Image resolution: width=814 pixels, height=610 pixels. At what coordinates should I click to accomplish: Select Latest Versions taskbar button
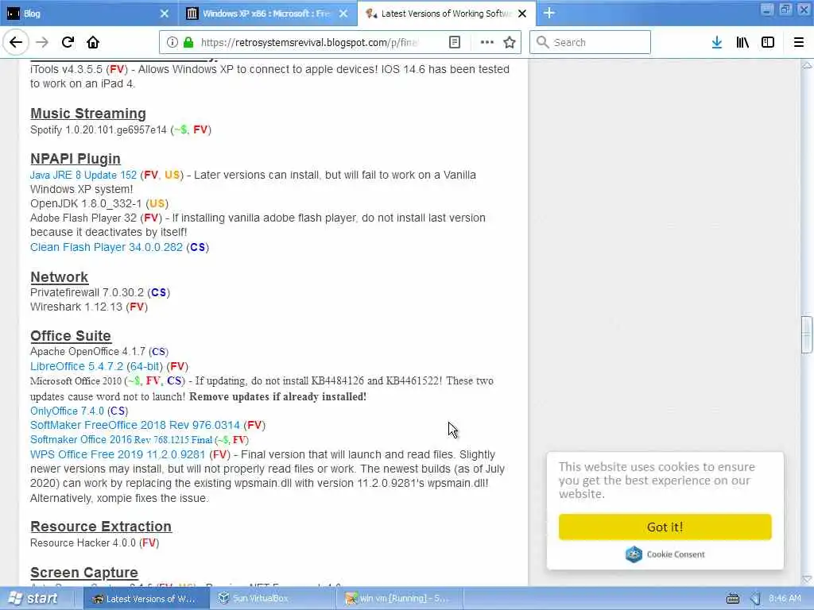[145, 599]
